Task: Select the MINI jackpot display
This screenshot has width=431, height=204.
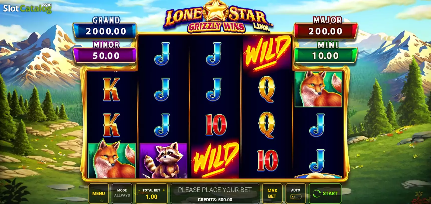Action: pyautogui.click(x=326, y=52)
